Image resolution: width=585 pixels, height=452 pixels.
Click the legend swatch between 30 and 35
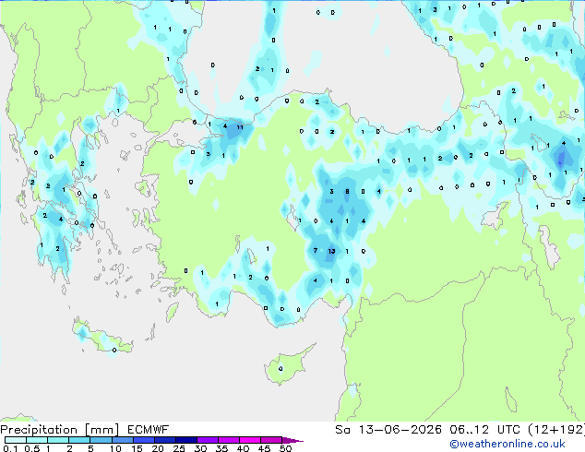[208, 440]
